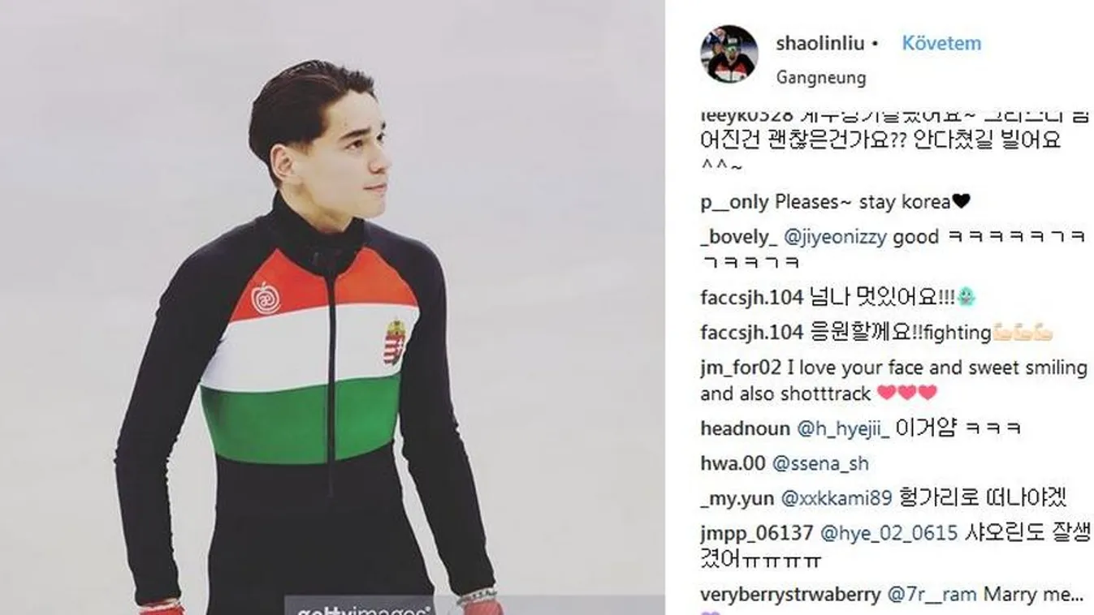The width and height of the screenshot is (1094, 615).
Task: Open commenter _bovely_ profile
Action: pos(739,237)
